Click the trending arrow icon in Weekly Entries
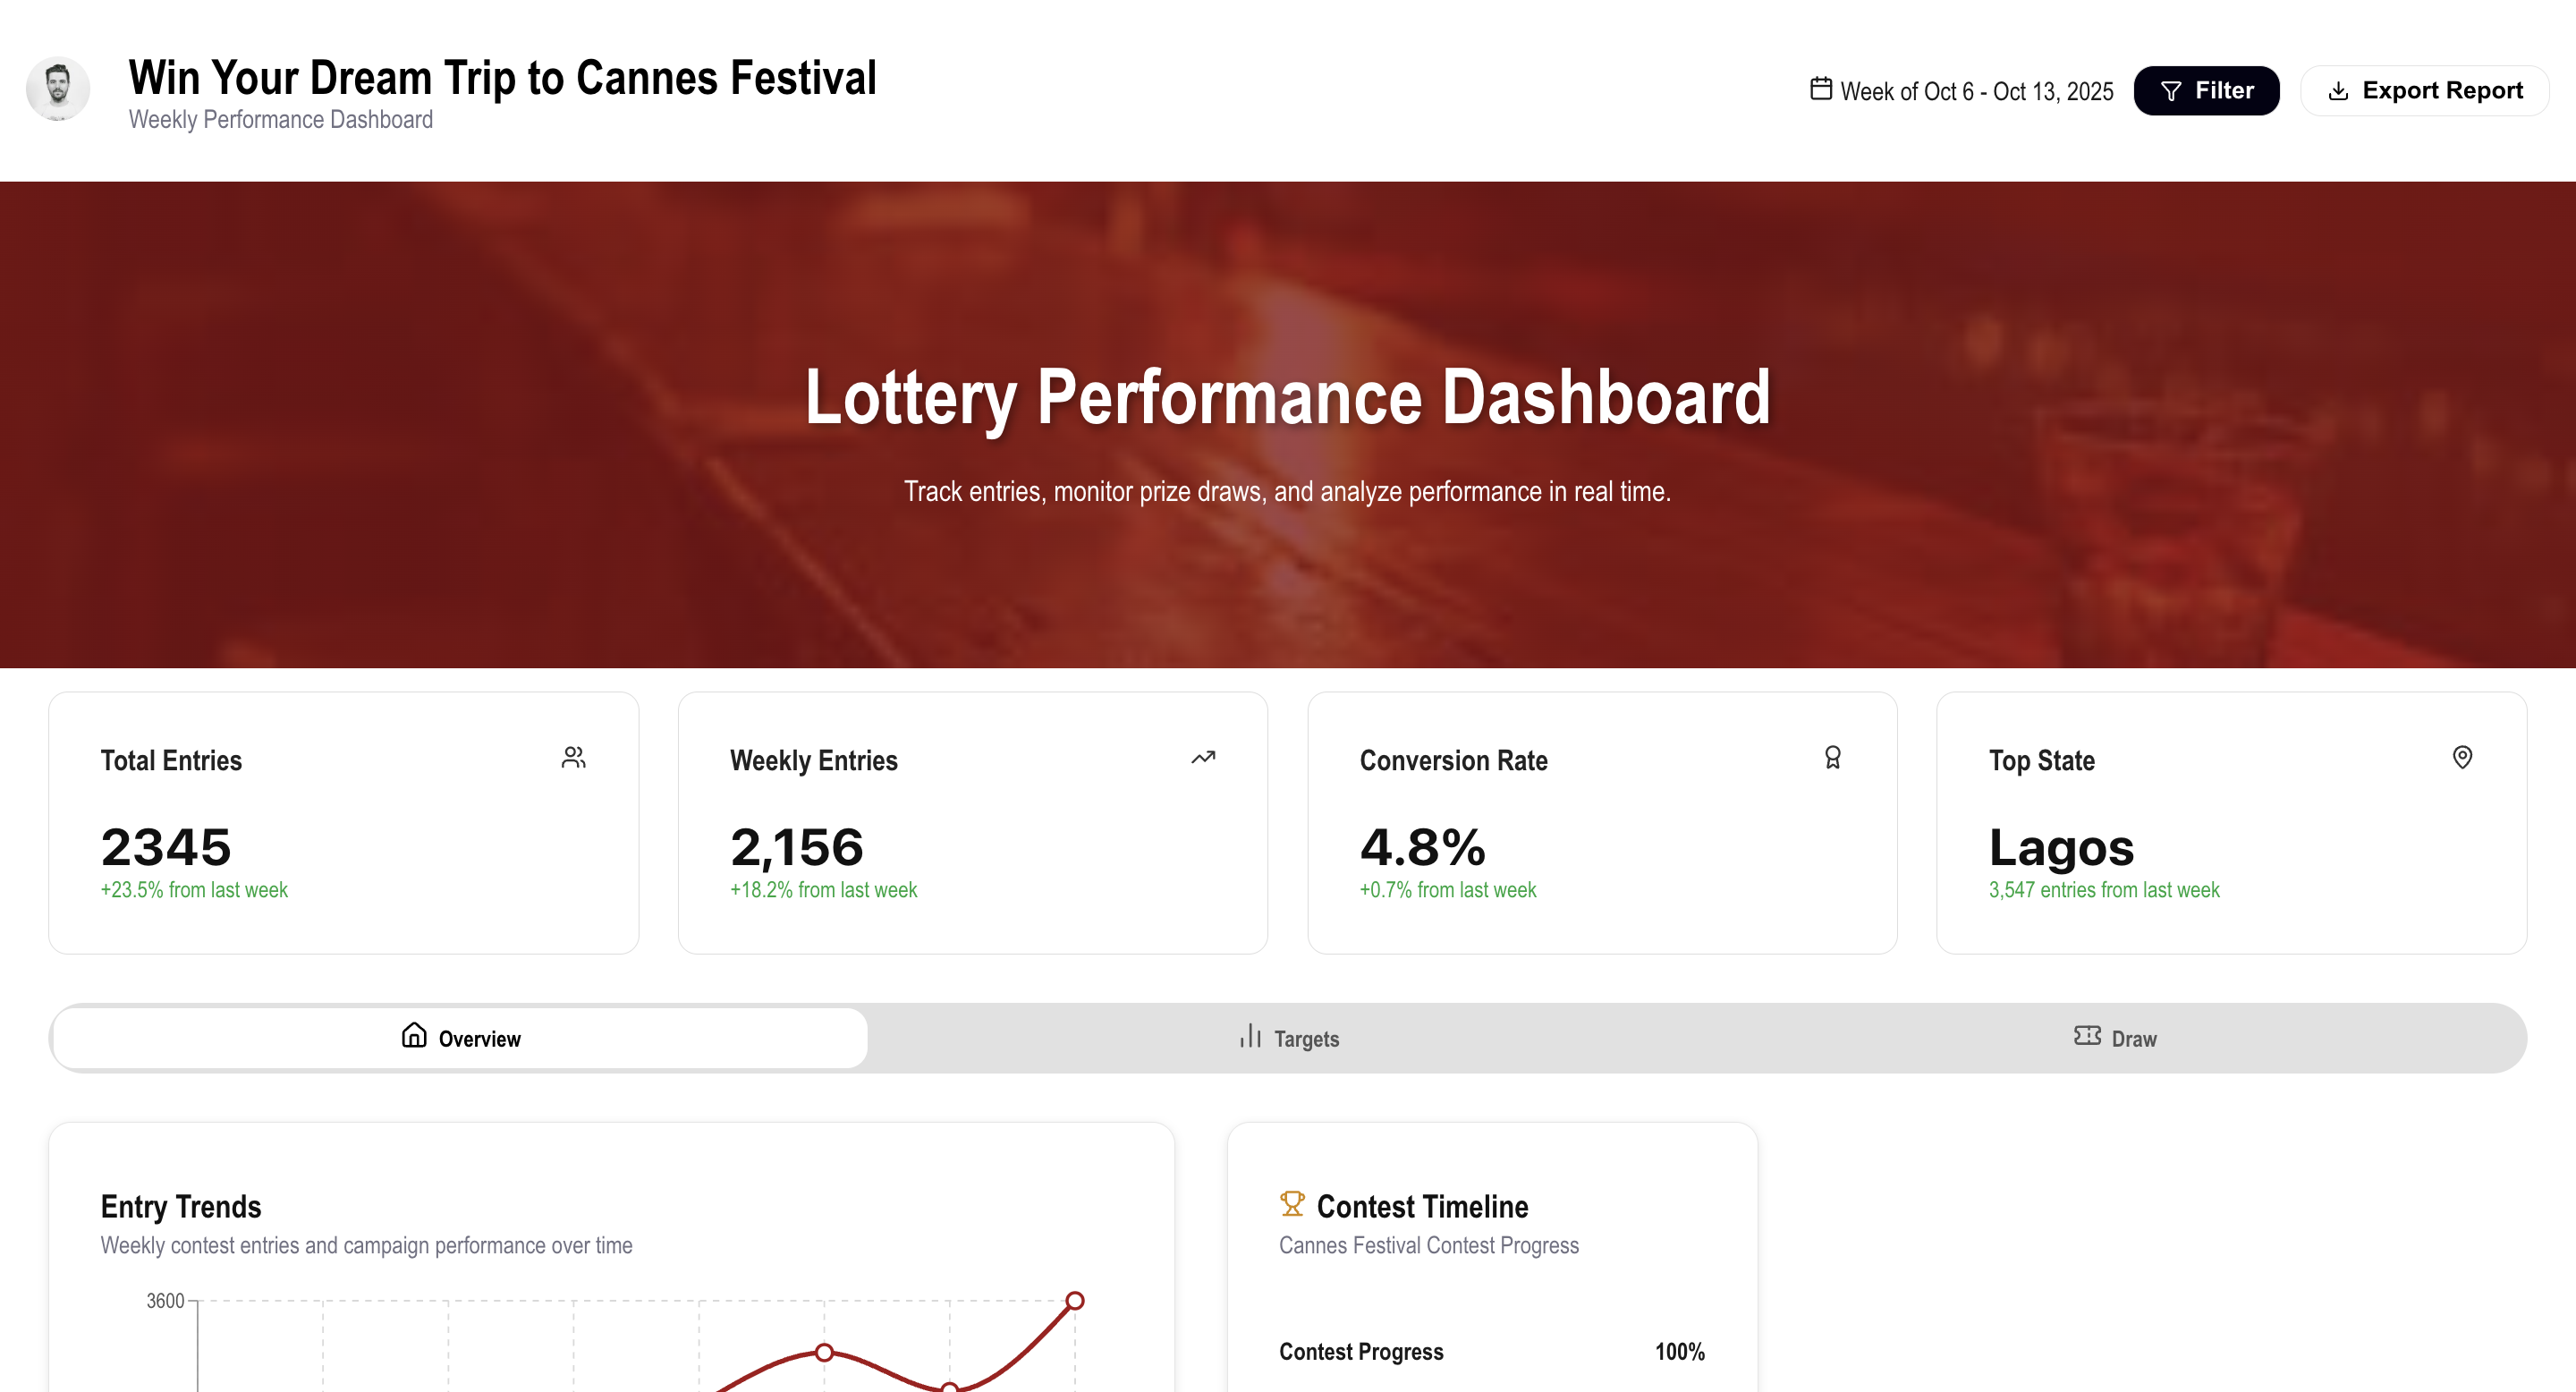Screen dimensions: 2576x1392 [x=1203, y=758]
